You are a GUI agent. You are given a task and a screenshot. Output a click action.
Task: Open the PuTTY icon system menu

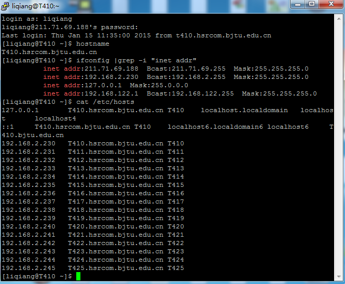(5, 6)
